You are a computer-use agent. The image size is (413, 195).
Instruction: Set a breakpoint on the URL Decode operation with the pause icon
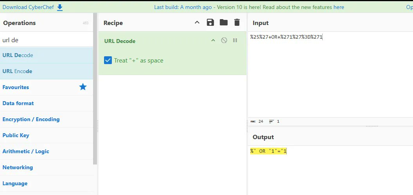point(235,40)
